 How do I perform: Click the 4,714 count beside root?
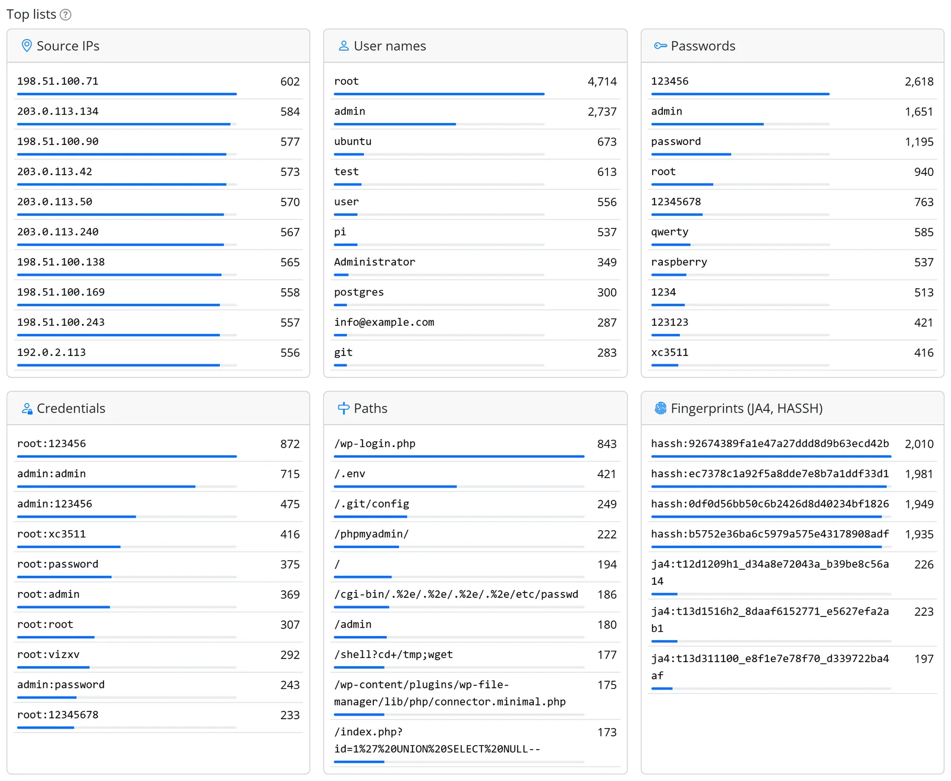[x=602, y=81]
